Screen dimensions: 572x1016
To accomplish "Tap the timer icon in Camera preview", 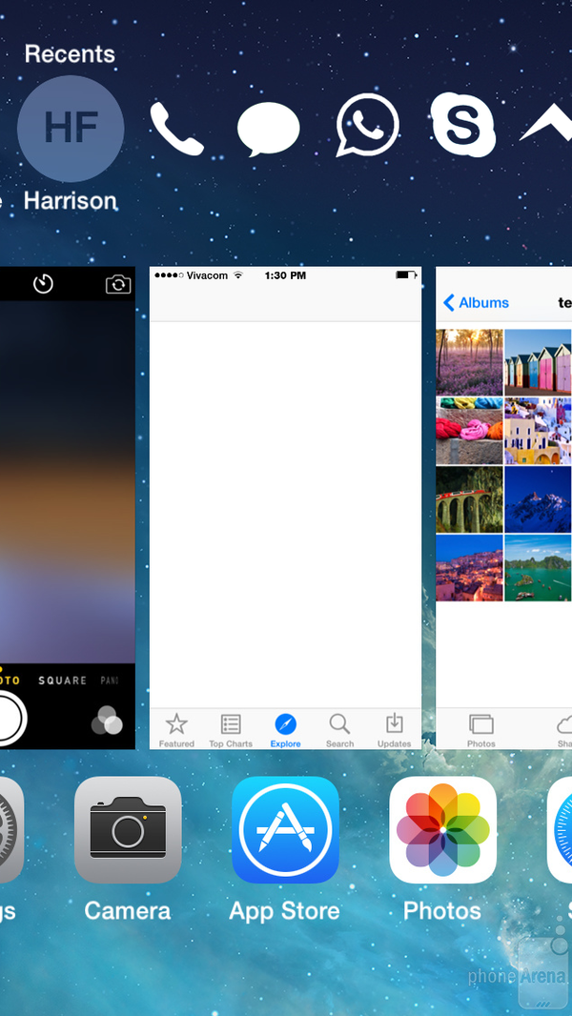I will pyautogui.click(x=44, y=284).
